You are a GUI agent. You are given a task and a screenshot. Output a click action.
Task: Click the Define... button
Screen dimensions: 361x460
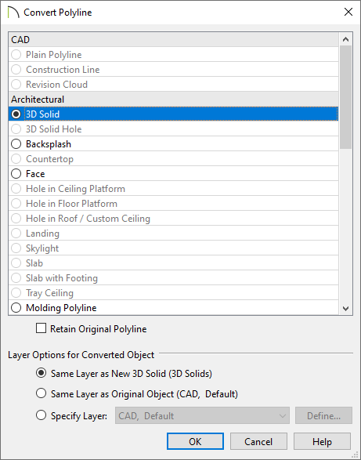[323, 415]
